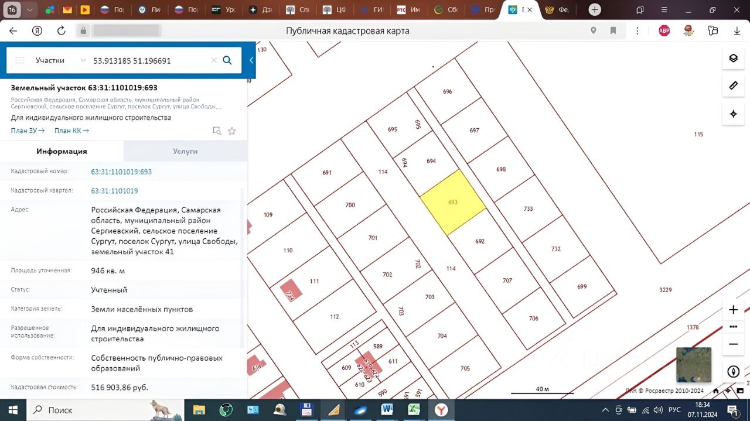Switch РУС keyboard language indicator
Viewport: 750px width, 421px height.
[x=674, y=410]
